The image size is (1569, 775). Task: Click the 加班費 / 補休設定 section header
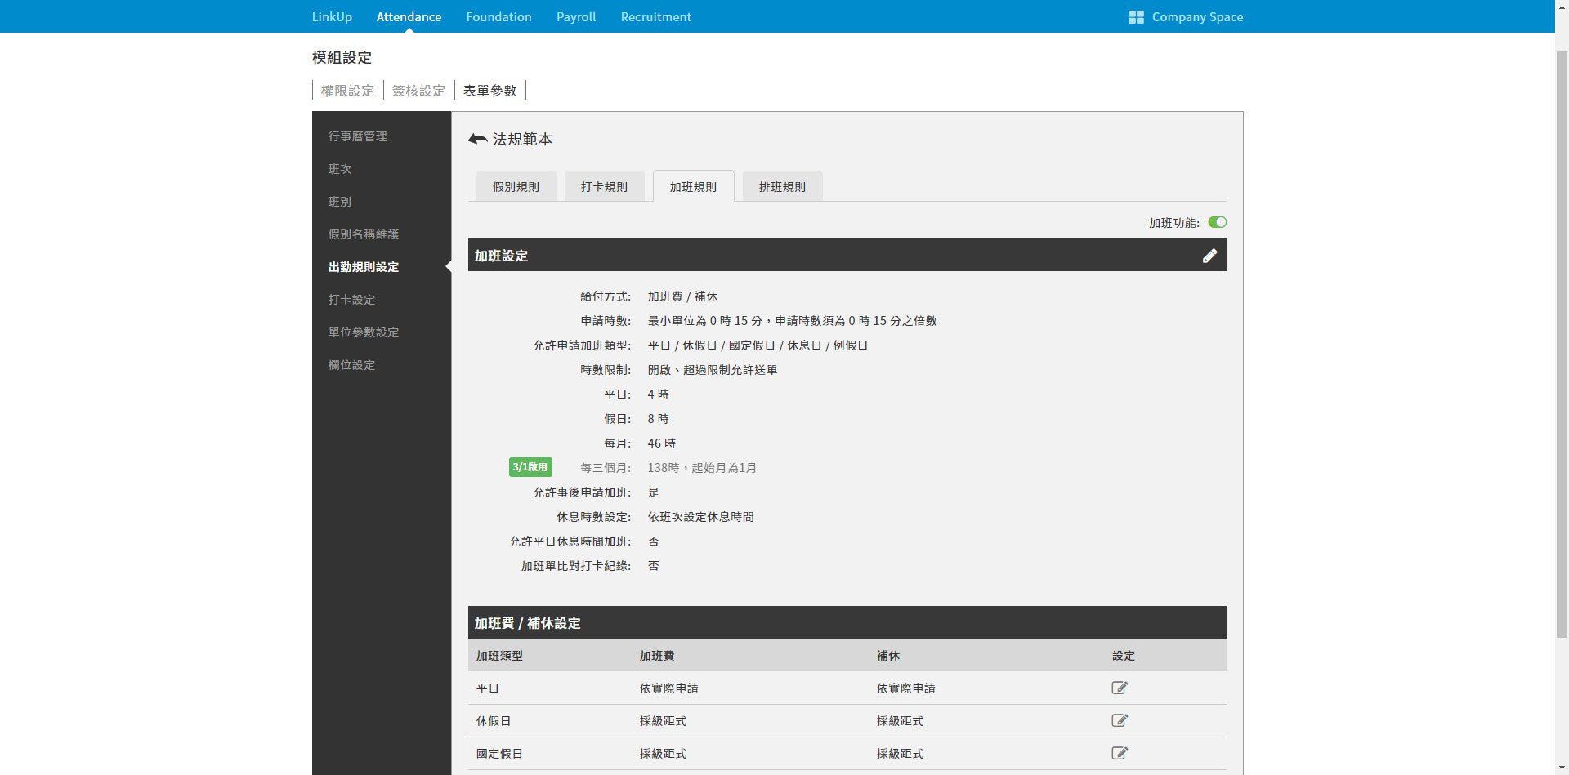(847, 622)
